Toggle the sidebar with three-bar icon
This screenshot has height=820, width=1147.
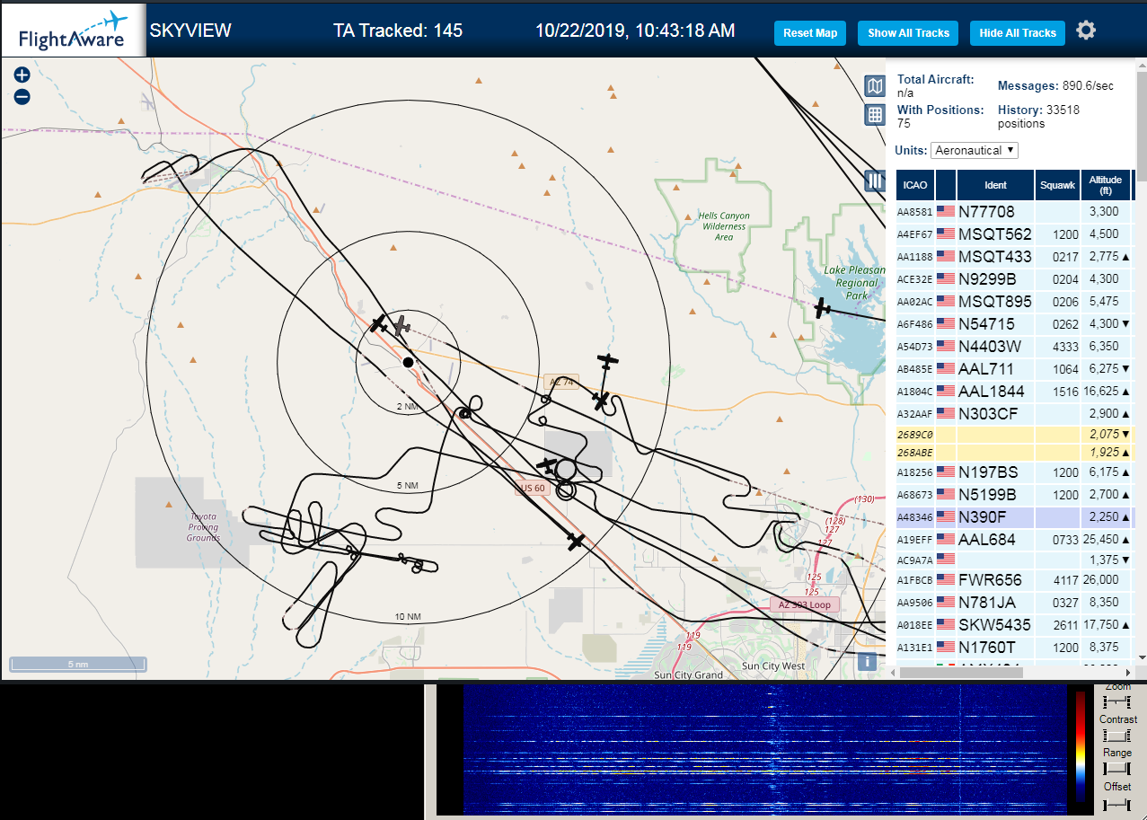pyautogui.click(x=875, y=181)
